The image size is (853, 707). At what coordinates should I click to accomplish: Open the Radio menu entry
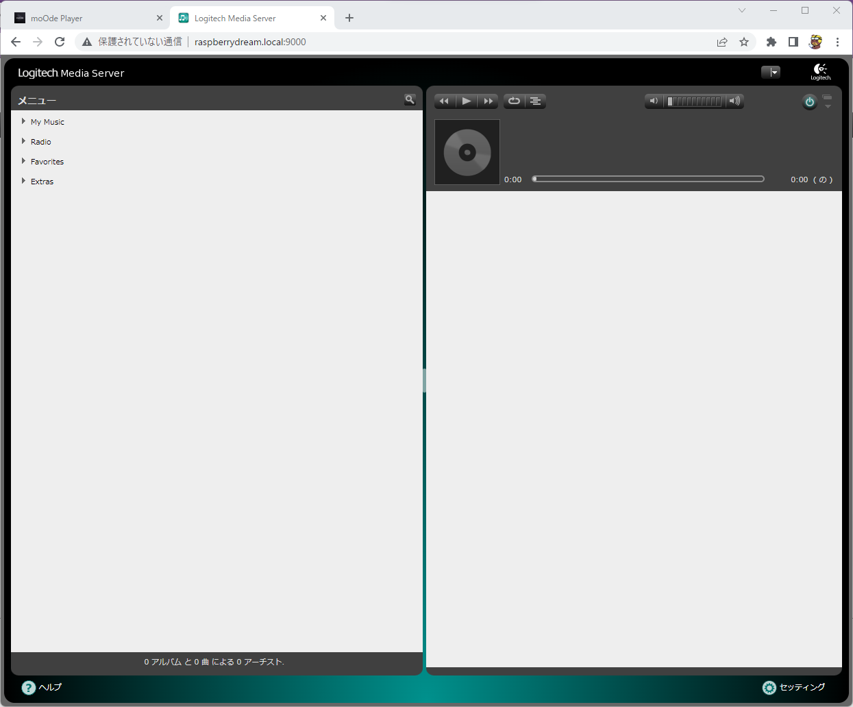[x=41, y=142]
